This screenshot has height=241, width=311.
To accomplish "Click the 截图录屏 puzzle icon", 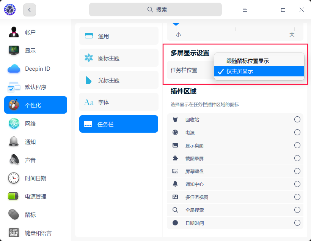I will tap(175, 158).
